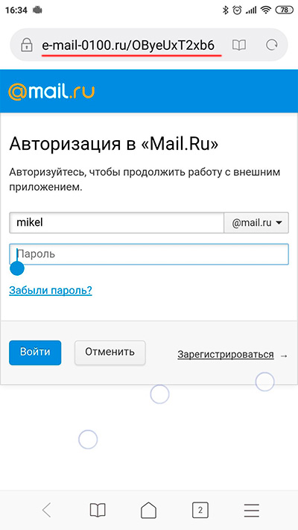The height and width of the screenshot is (530, 298).
Task: Click the Пароль password field
Action: 149,254
